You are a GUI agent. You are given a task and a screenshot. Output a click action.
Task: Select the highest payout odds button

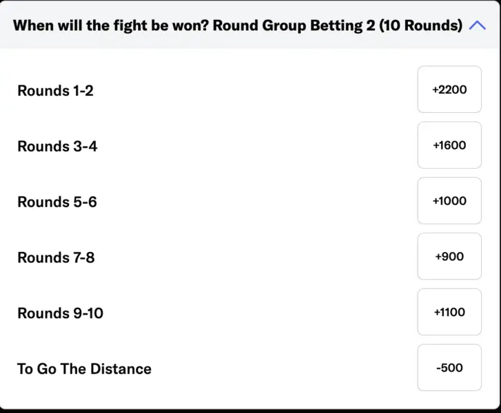(449, 89)
